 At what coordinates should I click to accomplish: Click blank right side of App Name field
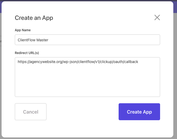tap(104, 40)
